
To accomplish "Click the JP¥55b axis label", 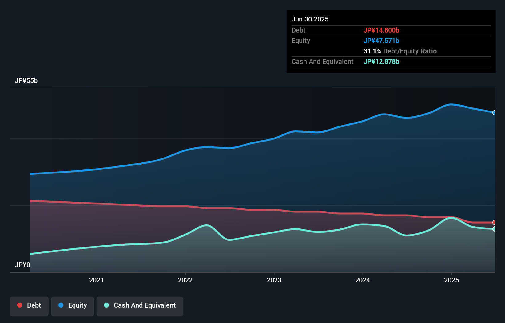I will click(x=26, y=81).
